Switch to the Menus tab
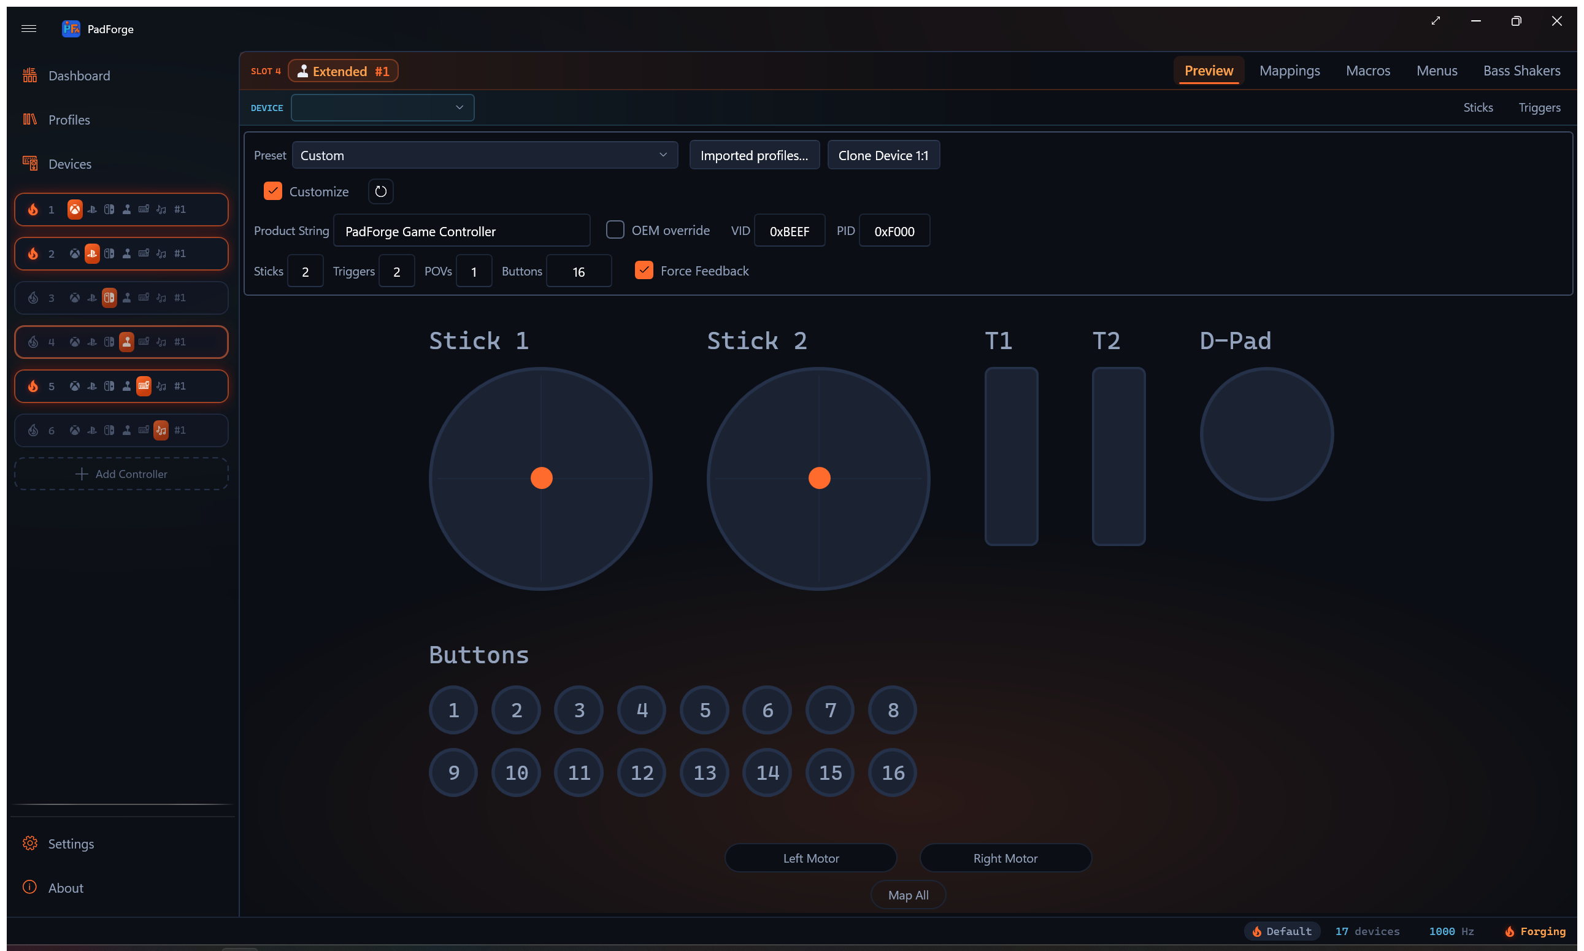This screenshot has width=1584, height=951. (1437, 71)
